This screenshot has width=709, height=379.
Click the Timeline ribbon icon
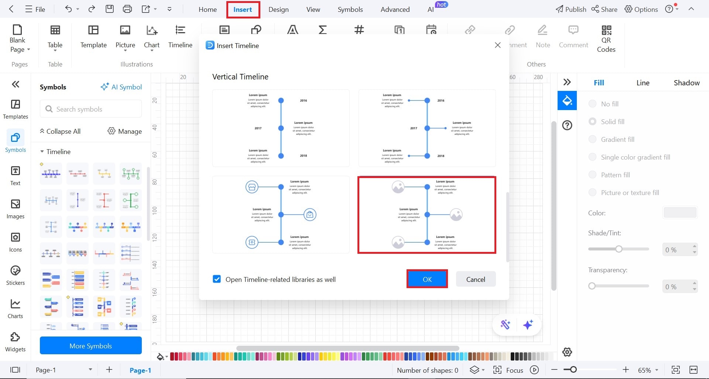[x=180, y=30]
